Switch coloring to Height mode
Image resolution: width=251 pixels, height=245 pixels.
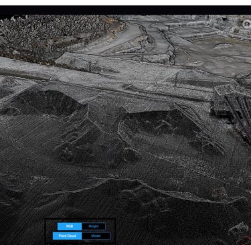94,226
